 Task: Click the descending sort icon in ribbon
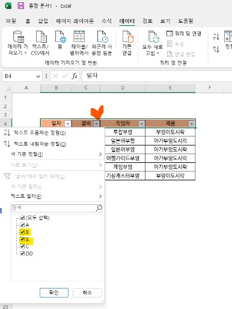coord(216,49)
